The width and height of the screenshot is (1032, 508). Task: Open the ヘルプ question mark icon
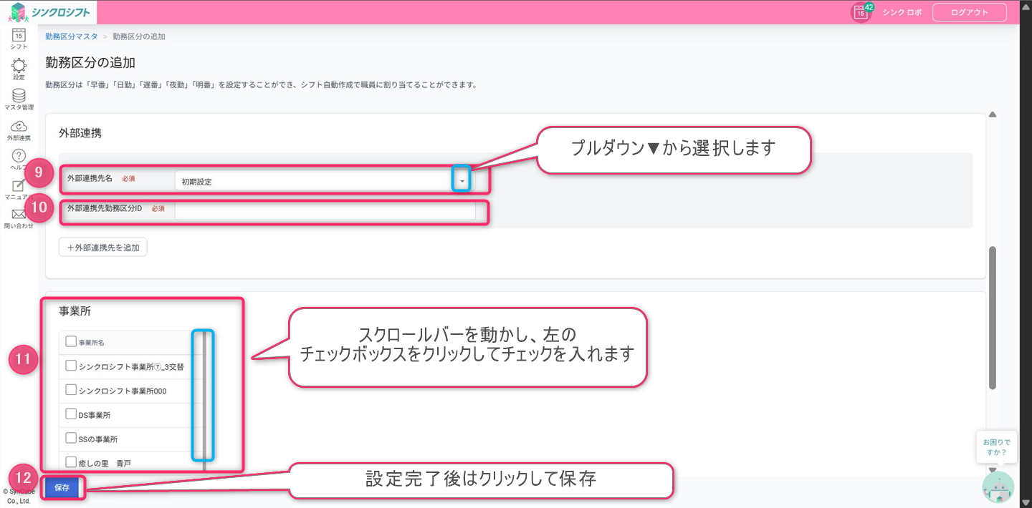point(19,157)
